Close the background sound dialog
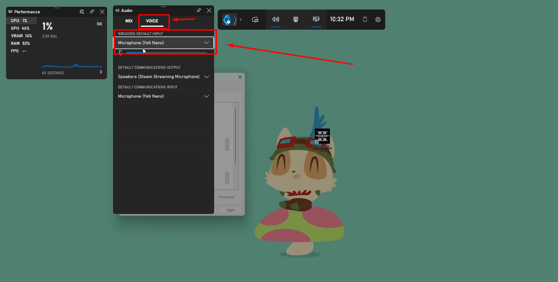Image resolution: width=558 pixels, height=282 pixels. pyautogui.click(x=240, y=77)
